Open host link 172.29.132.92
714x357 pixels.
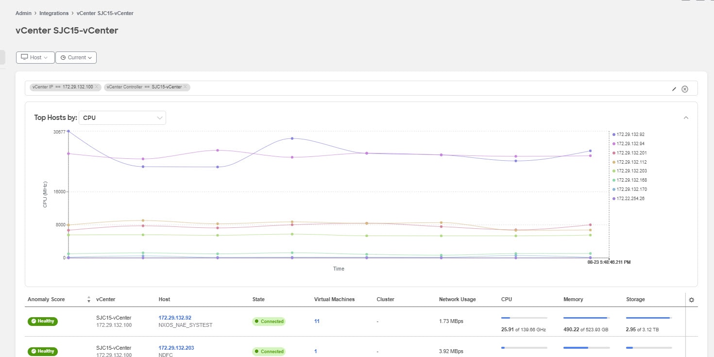pyautogui.click(x=175, y=318)
